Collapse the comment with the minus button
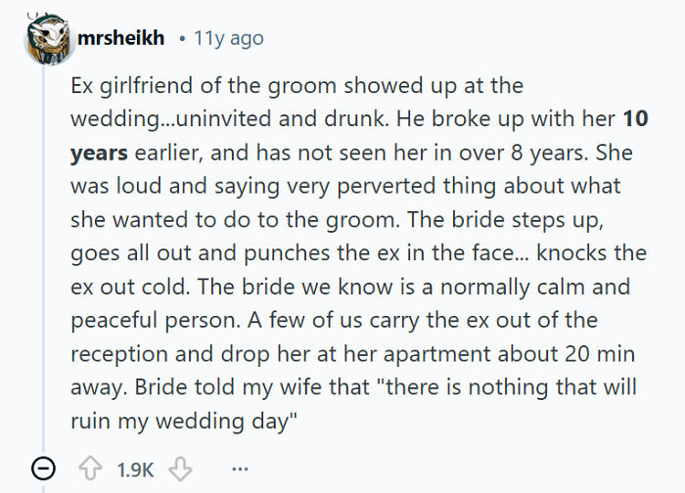 pos(43,470)
